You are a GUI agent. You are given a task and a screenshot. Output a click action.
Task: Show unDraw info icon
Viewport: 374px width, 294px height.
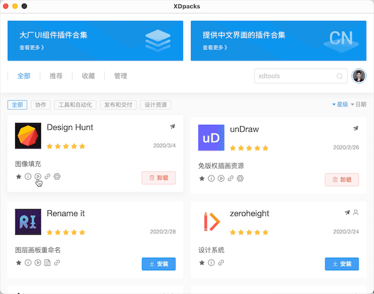tap(211, 179)
